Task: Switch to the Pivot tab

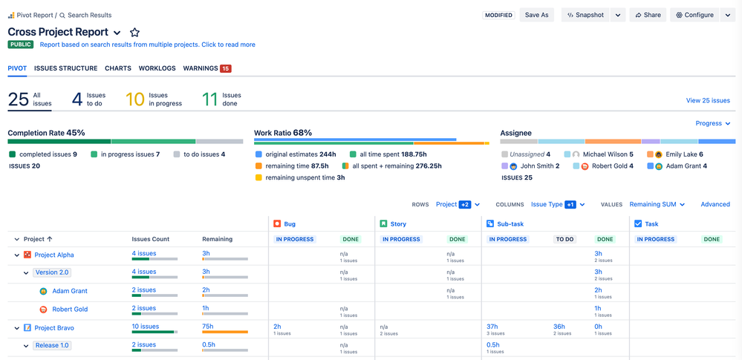Action: (17, 68)
